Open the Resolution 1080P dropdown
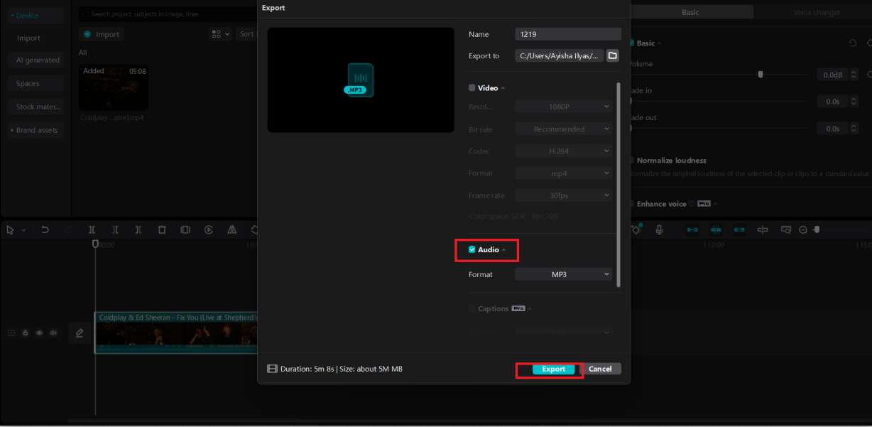872x427 pixels. (x=563, y=107)
